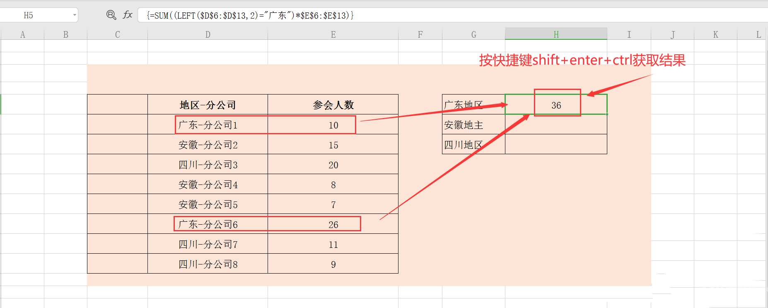
Task: Click the attendee count cell with 26
Action: click(333, 224)
